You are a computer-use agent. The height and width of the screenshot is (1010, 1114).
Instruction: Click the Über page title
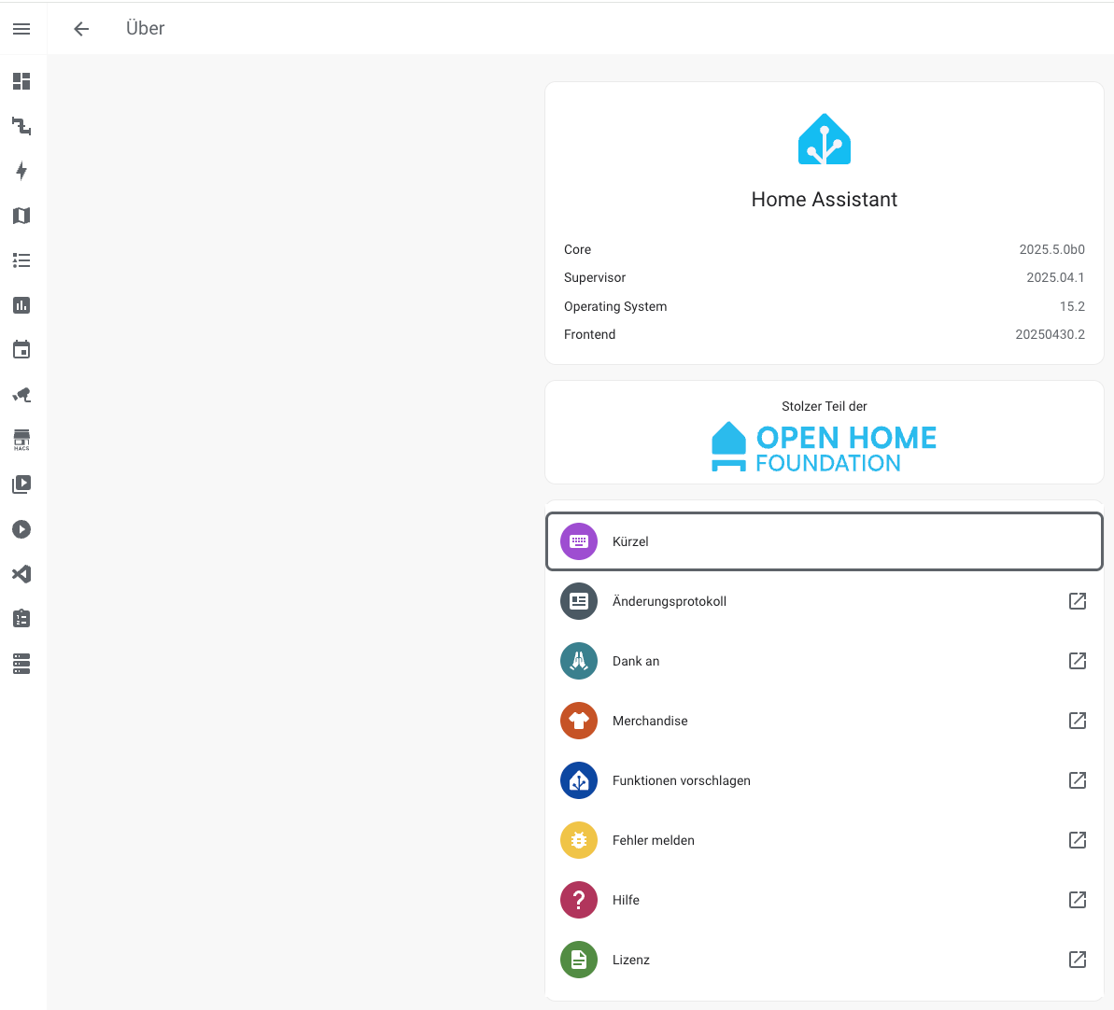pyautogui.click(x=146, y=28)
